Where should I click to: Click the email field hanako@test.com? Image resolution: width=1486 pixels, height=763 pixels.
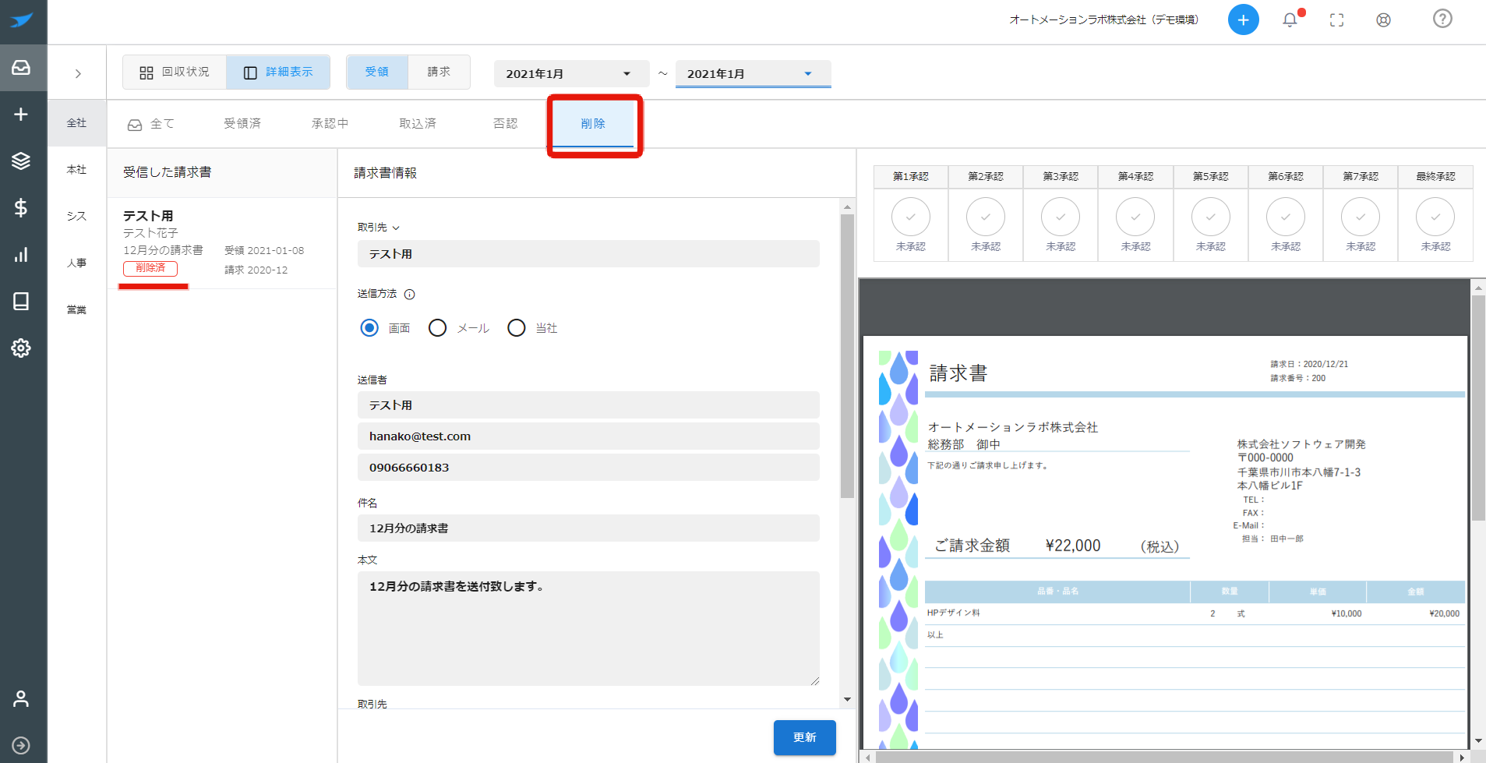pos(588,436)
